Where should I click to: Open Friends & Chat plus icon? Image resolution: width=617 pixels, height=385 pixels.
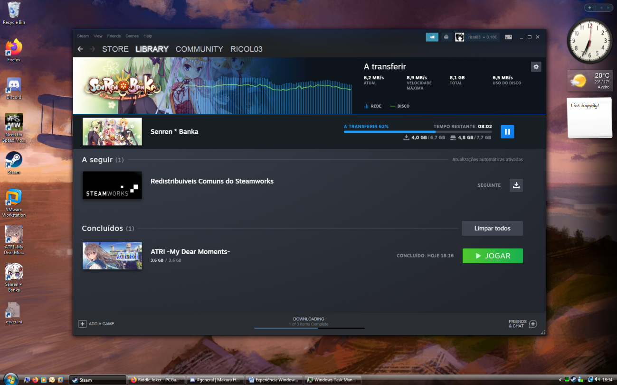click(533, 324)
